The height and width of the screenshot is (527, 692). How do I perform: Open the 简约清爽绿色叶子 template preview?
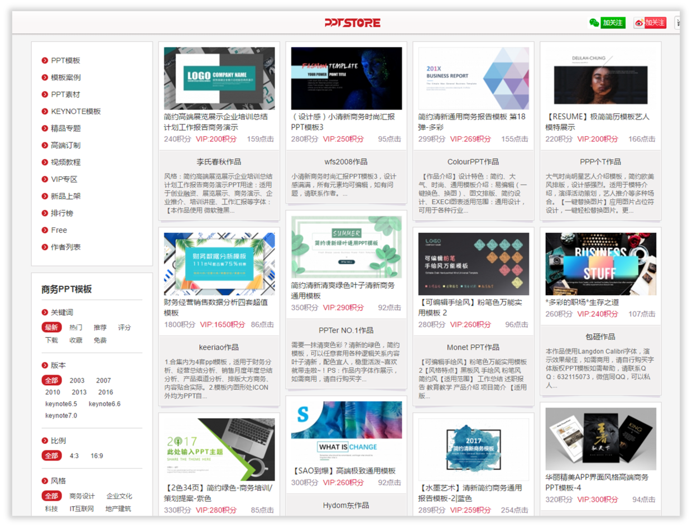347,246
